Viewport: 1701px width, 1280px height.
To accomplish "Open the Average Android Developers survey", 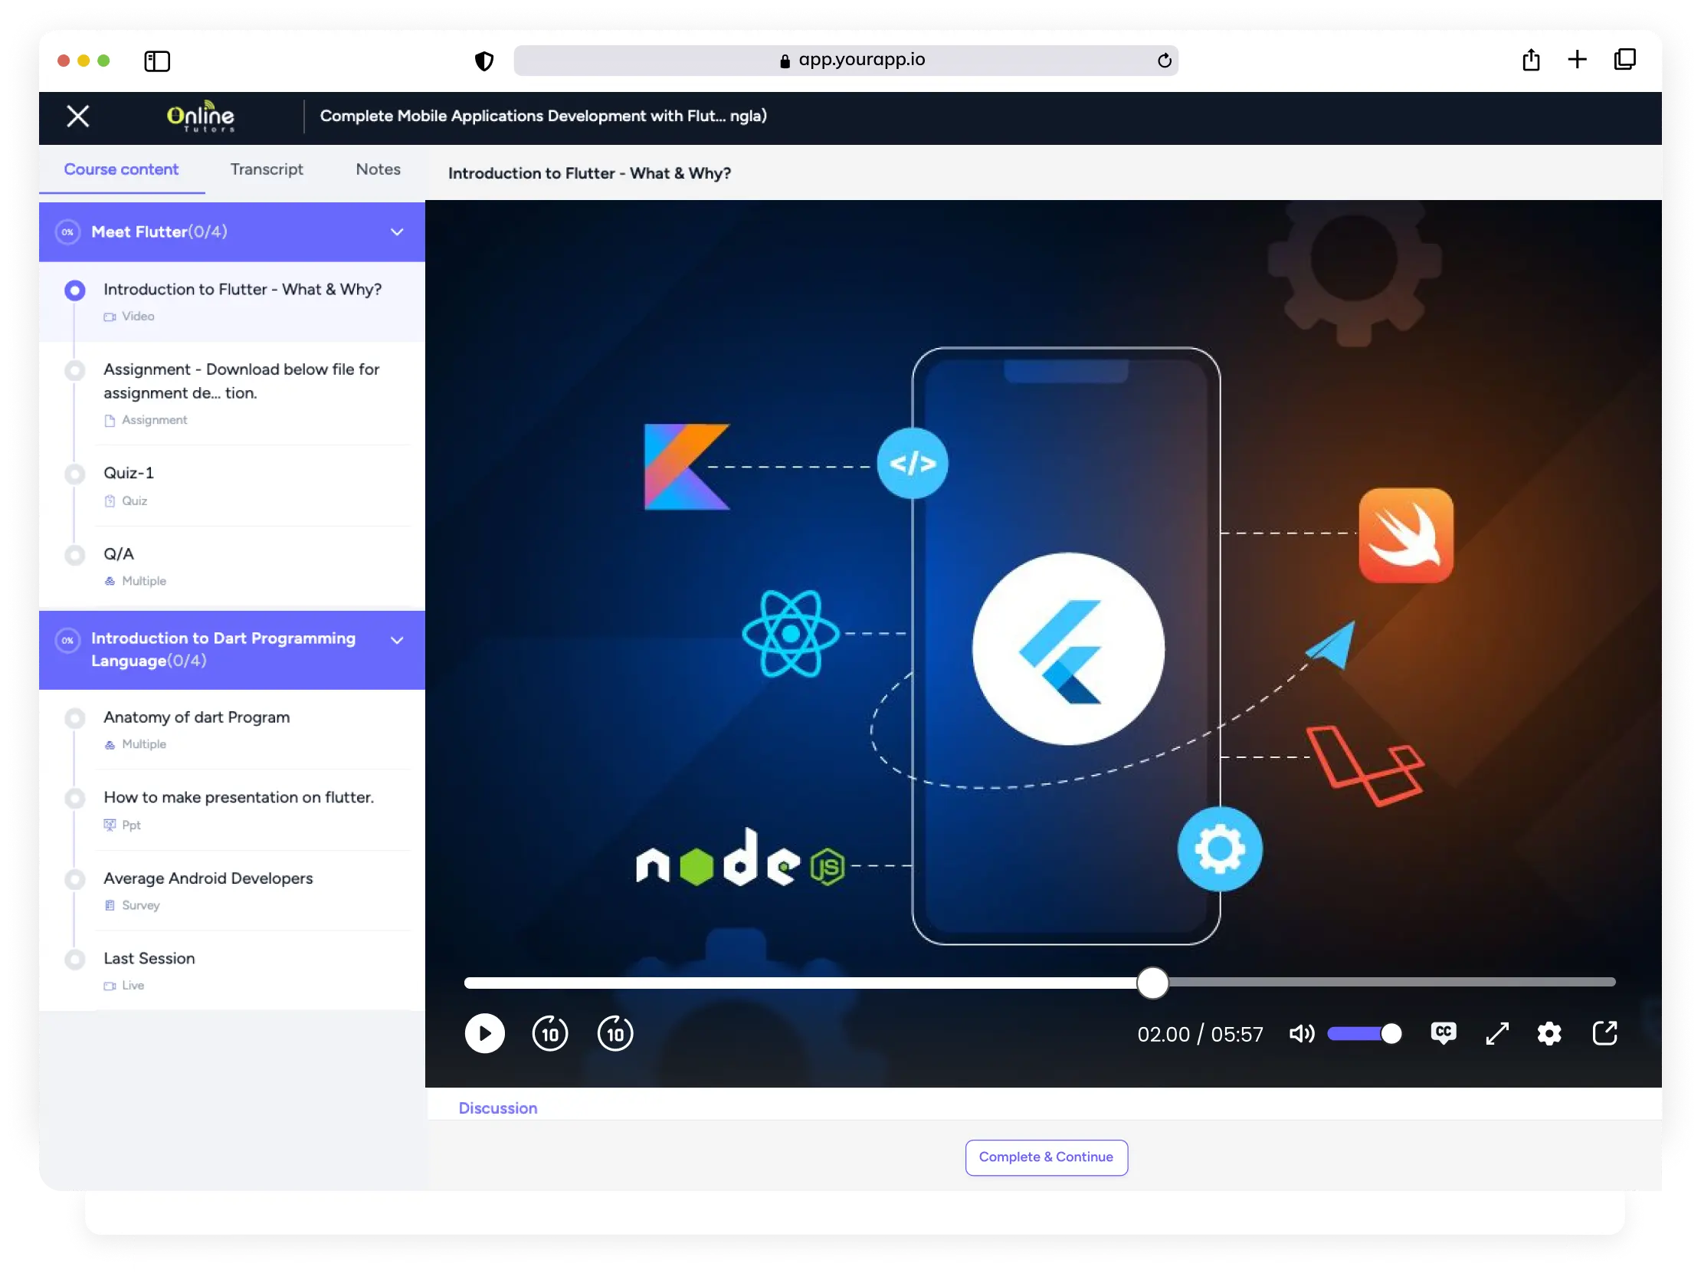I will pos(208,878).
